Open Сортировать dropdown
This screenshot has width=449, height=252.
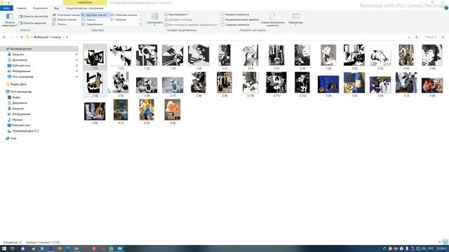pos(154,20)
